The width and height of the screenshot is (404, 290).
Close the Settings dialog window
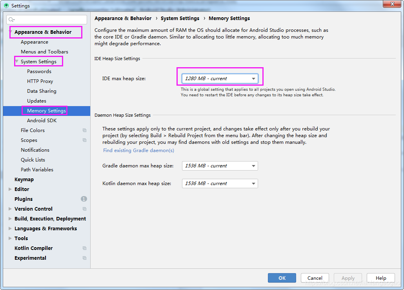point(392,4)
